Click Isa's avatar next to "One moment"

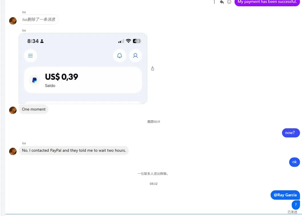[x=13, y=110]
